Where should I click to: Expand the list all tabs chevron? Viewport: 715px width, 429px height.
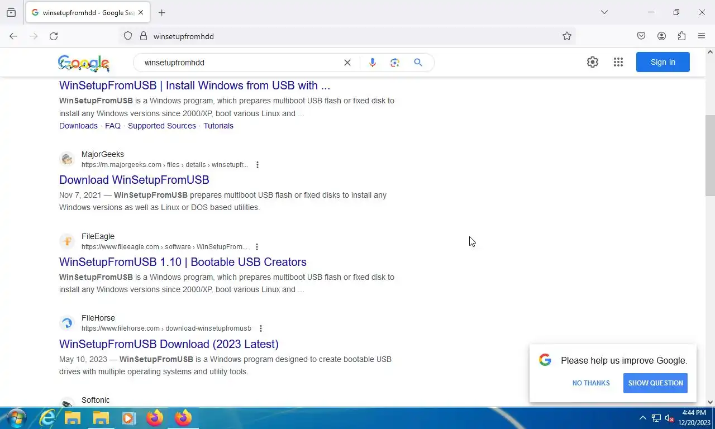tap(604, 12)
